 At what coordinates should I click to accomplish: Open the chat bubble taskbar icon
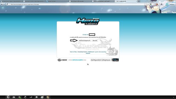[37, 97]
